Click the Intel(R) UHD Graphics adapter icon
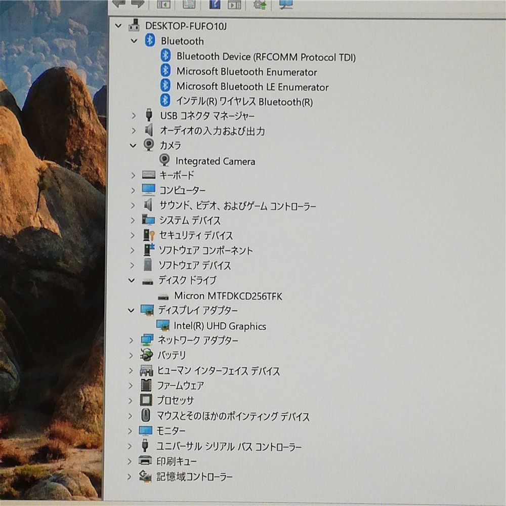The width and height of the screenshot is (506, 506). [x=162, y=325]
